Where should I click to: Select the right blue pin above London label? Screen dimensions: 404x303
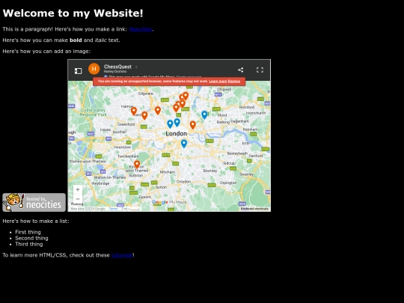tap(177, 123)
